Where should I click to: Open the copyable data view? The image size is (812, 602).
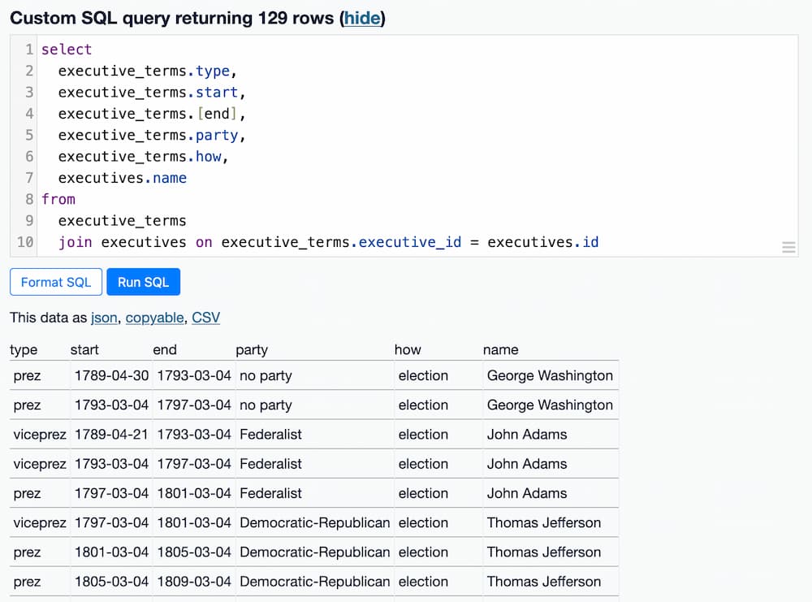[154, 318]
